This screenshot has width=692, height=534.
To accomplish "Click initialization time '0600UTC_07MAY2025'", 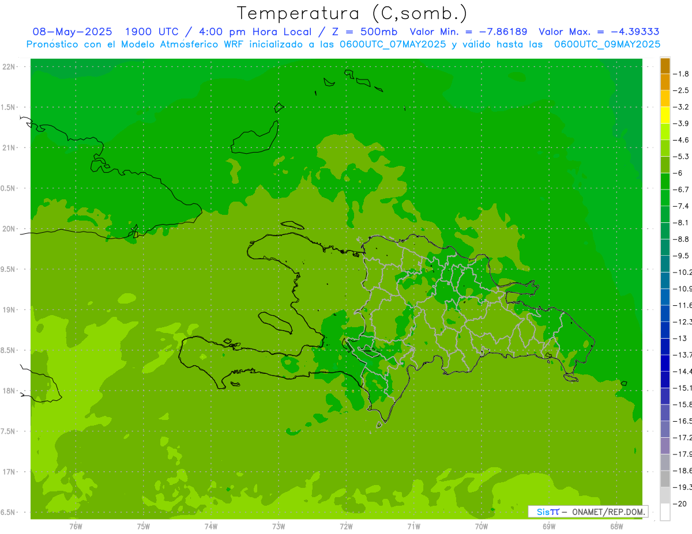I will click(393, 44).
